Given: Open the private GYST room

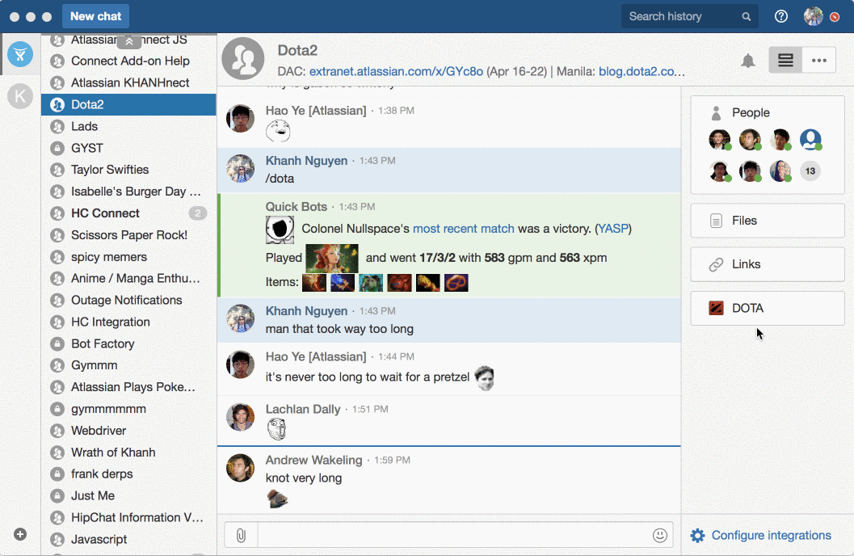Looking at the screenshot, I should point(129,148).
